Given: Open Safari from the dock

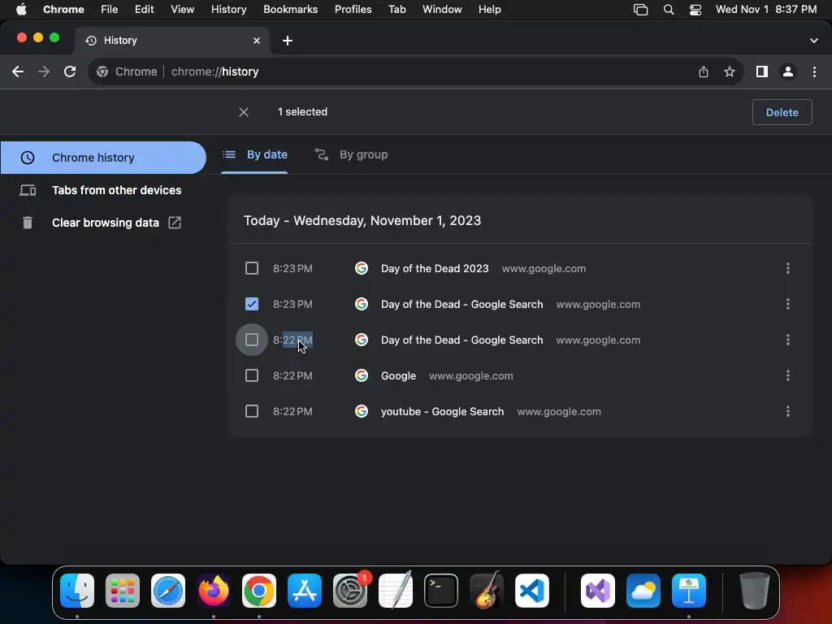Looking at the screenshot, I should (168, 591).
